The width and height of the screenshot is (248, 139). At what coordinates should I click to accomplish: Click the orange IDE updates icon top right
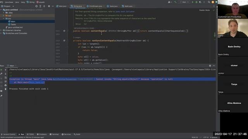pyautogui.click(x=213, y=2)
